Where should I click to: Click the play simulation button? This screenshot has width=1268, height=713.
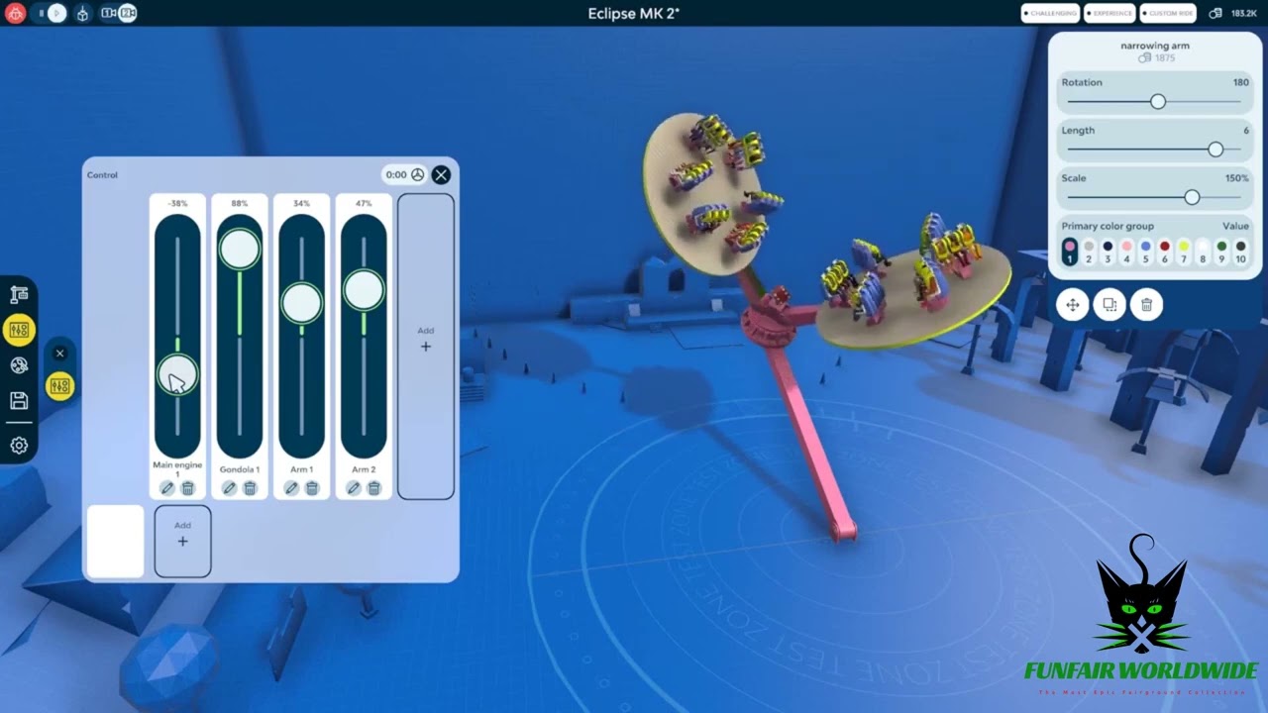pos(57,13)
